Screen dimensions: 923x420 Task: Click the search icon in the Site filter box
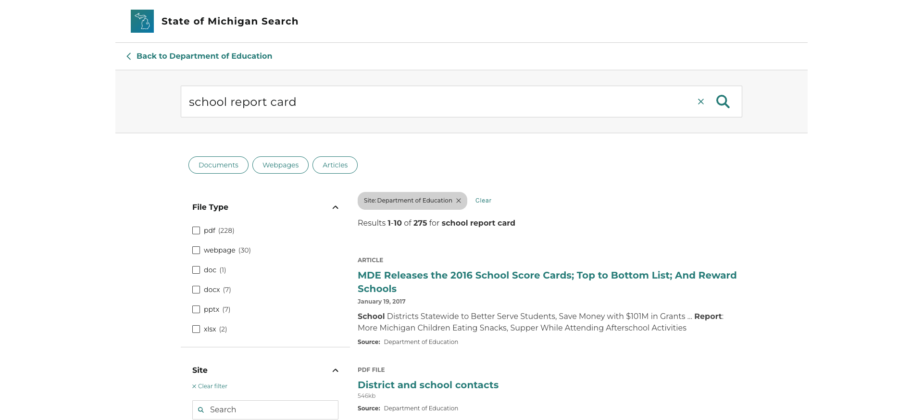(x=201, y=410)
